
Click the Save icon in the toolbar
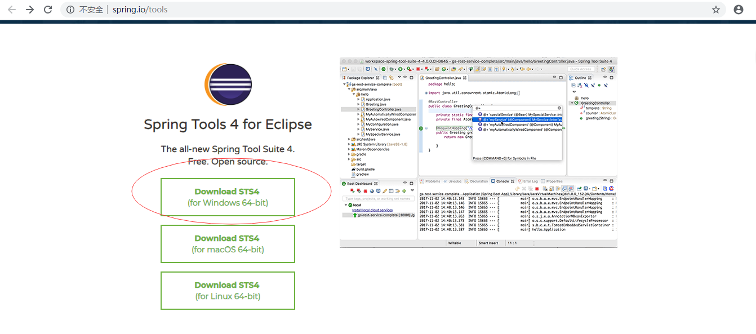tap(353, 69)
